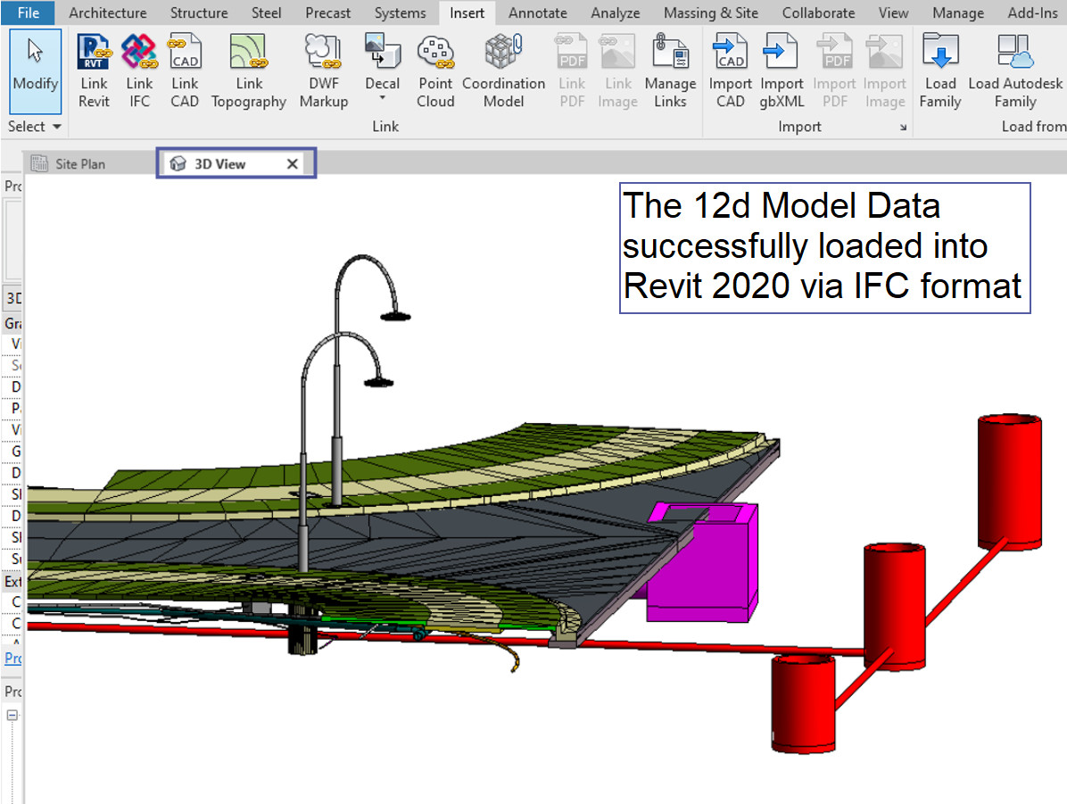Screen dimensions: 1067x804
Task: Close the 3D View tab
Action: point(292,164)
